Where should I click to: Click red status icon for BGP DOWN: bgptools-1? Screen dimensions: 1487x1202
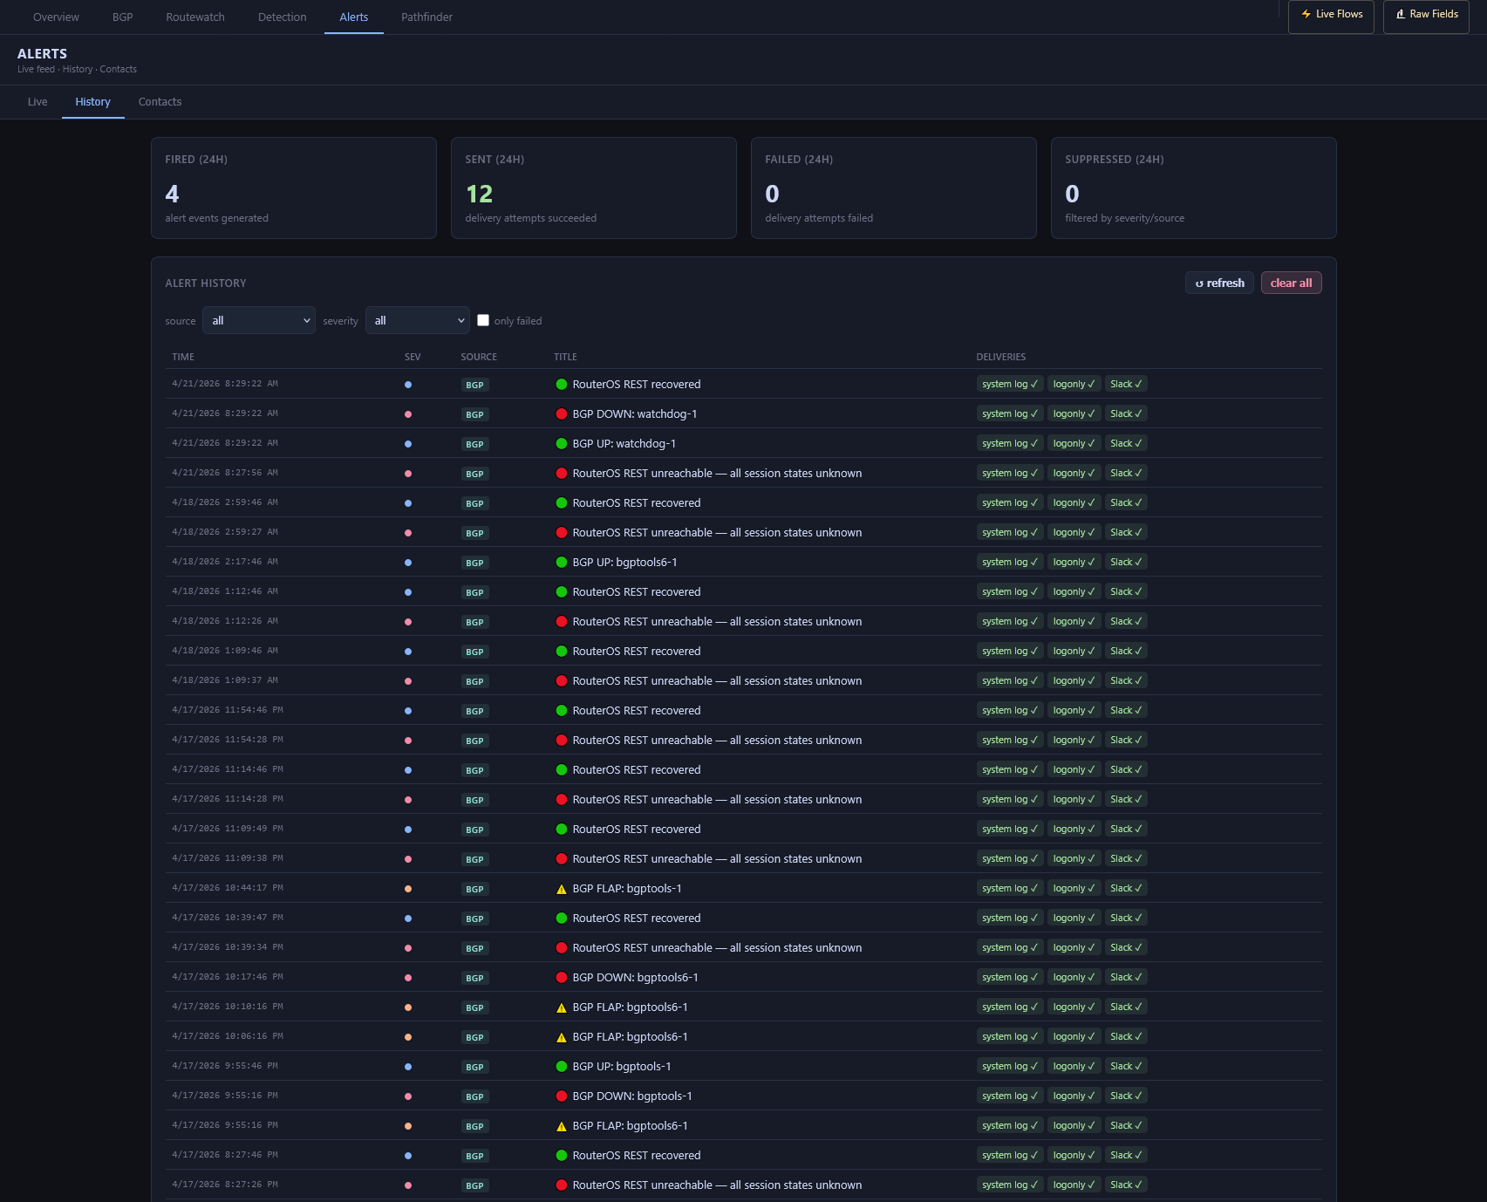[562, 1096]
